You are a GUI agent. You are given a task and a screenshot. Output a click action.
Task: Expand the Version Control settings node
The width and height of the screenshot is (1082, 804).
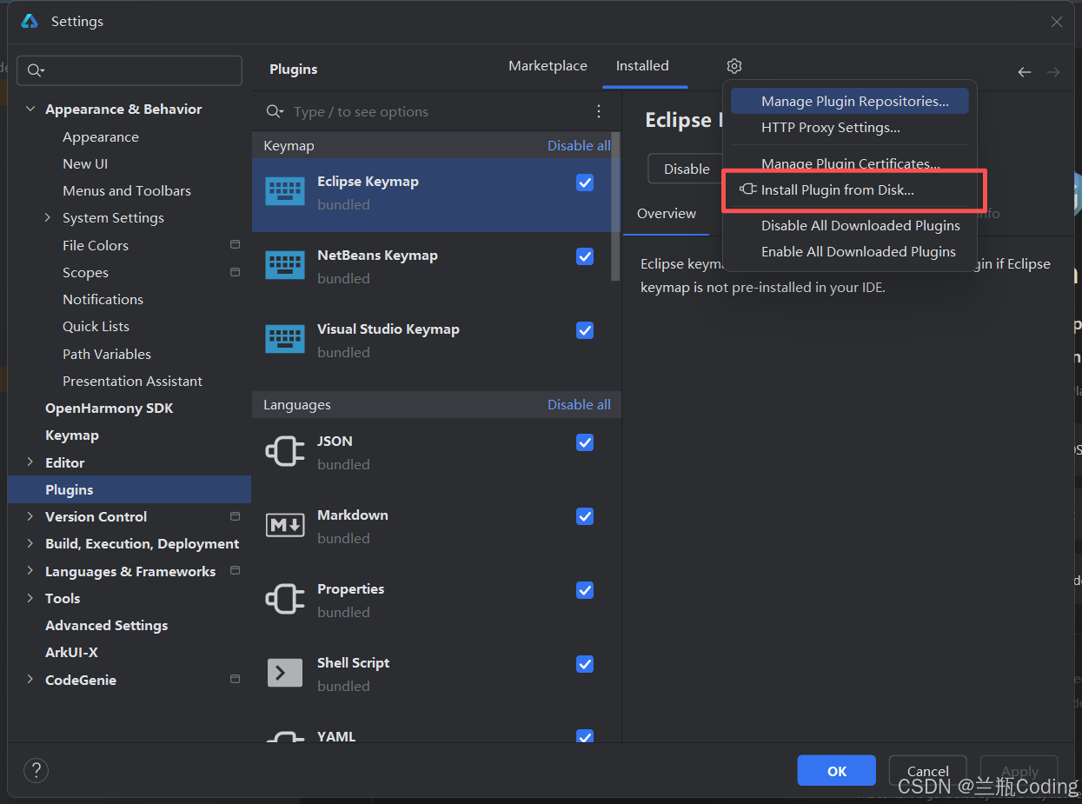point(30,516)
